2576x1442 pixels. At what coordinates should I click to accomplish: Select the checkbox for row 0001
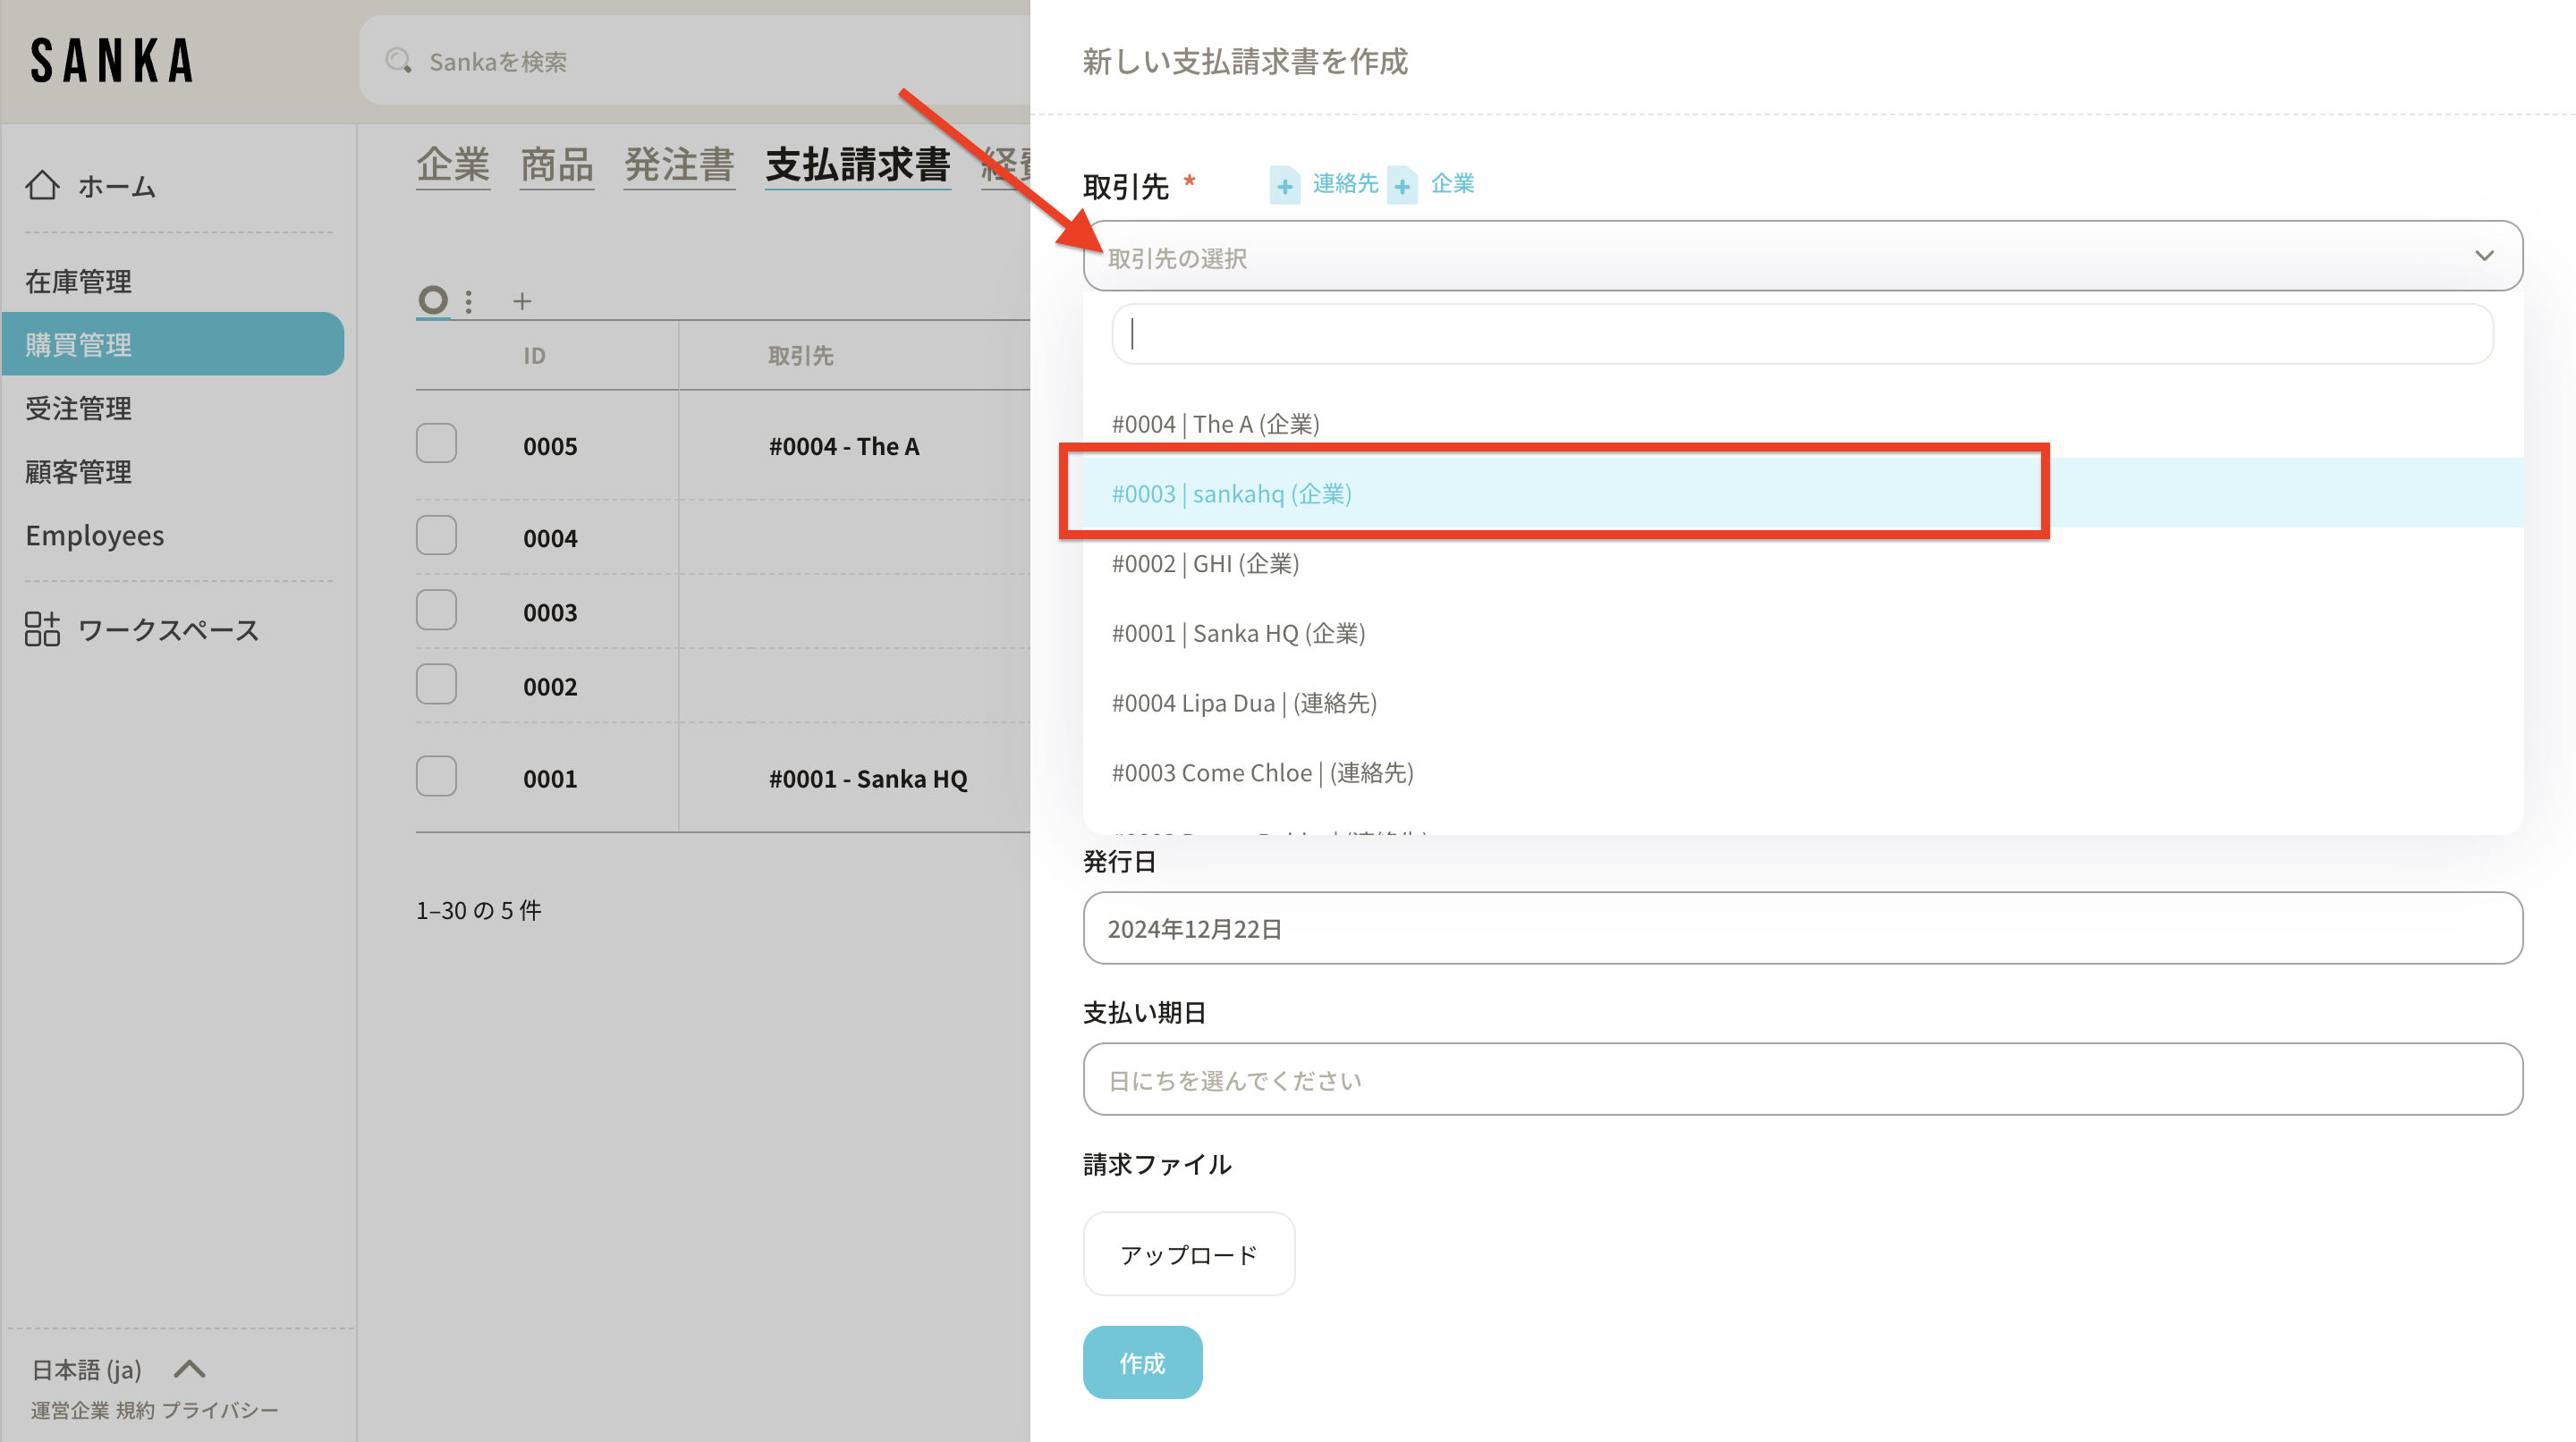[x=436, y=777]
